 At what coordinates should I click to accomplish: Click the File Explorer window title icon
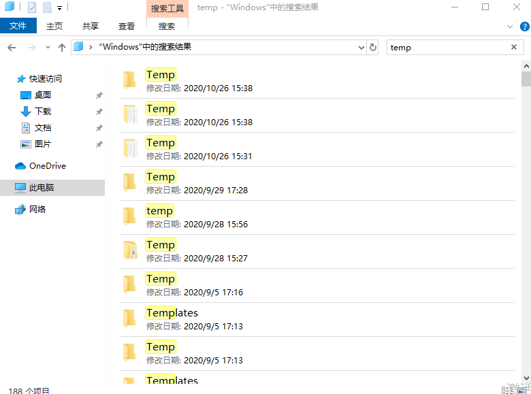click(9, 7)
